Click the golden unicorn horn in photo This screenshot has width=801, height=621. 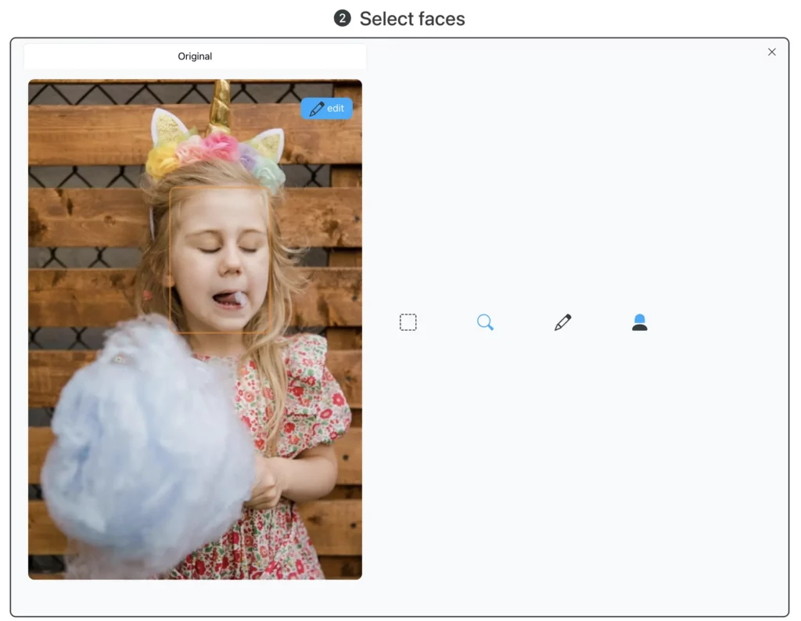[219, 106]
